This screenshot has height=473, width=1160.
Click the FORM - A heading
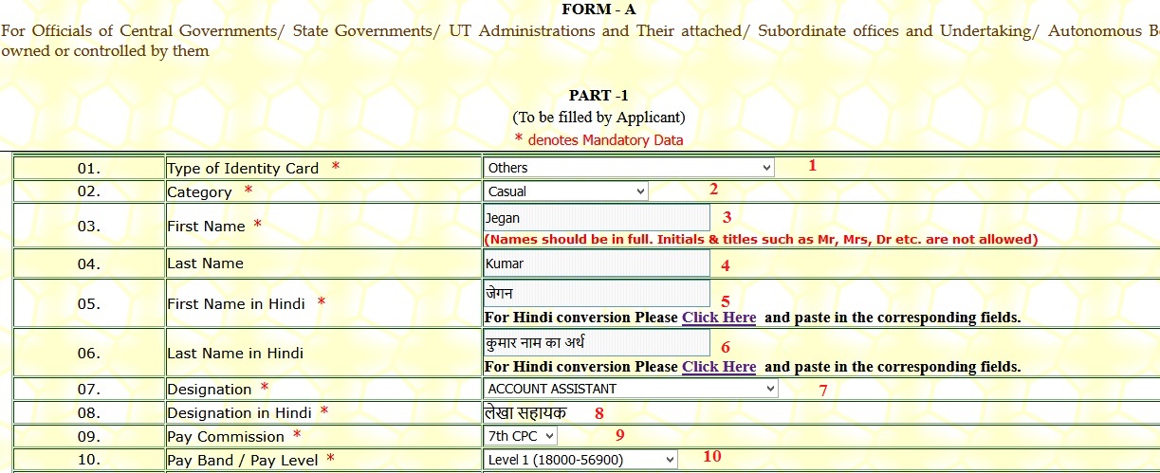pyautogui.click(x=598, y=9)
